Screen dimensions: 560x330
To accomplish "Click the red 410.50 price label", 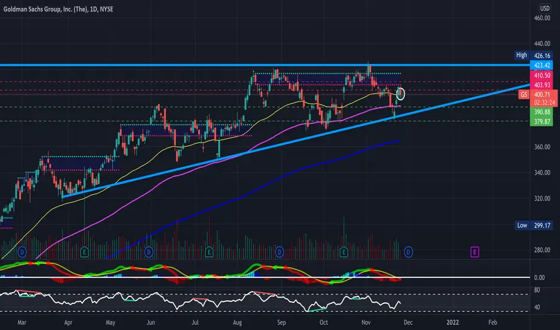I will (541, 75).
